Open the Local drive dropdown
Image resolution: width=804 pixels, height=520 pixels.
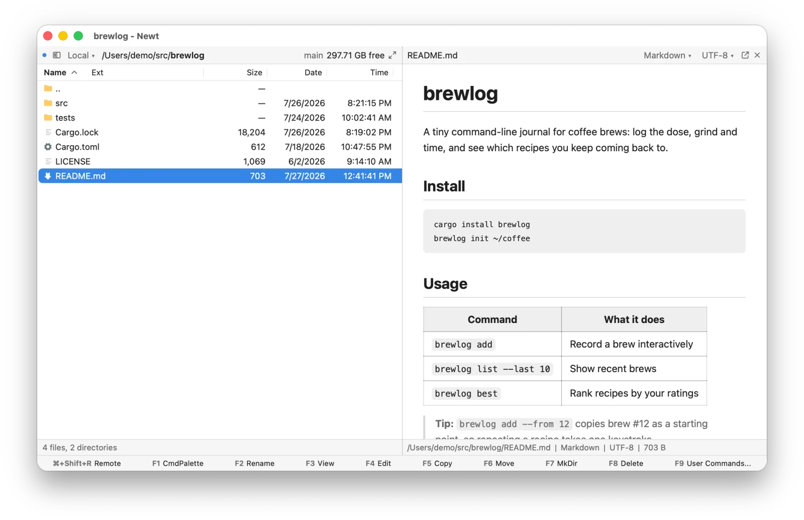(81, 55)
